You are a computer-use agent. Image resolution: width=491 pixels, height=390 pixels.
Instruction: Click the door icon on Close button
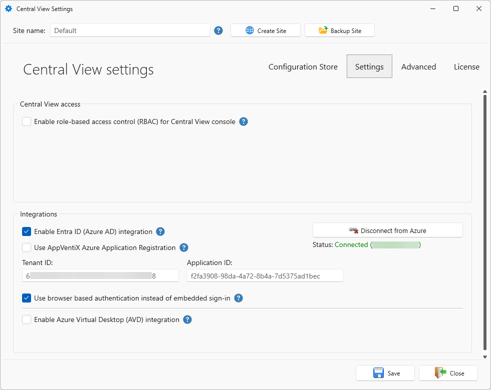click(x=440, y=373)
